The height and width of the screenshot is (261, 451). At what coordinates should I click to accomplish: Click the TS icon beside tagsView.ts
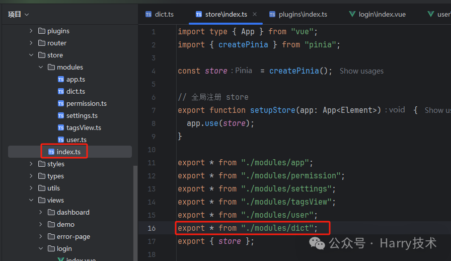(x=61, y=127)
